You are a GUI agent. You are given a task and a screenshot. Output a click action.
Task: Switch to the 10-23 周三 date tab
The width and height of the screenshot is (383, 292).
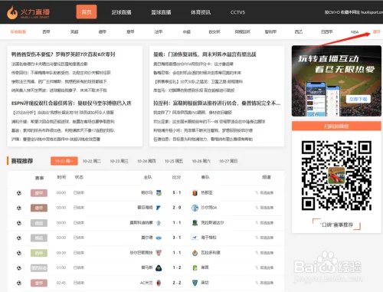[x=119, y=161]
